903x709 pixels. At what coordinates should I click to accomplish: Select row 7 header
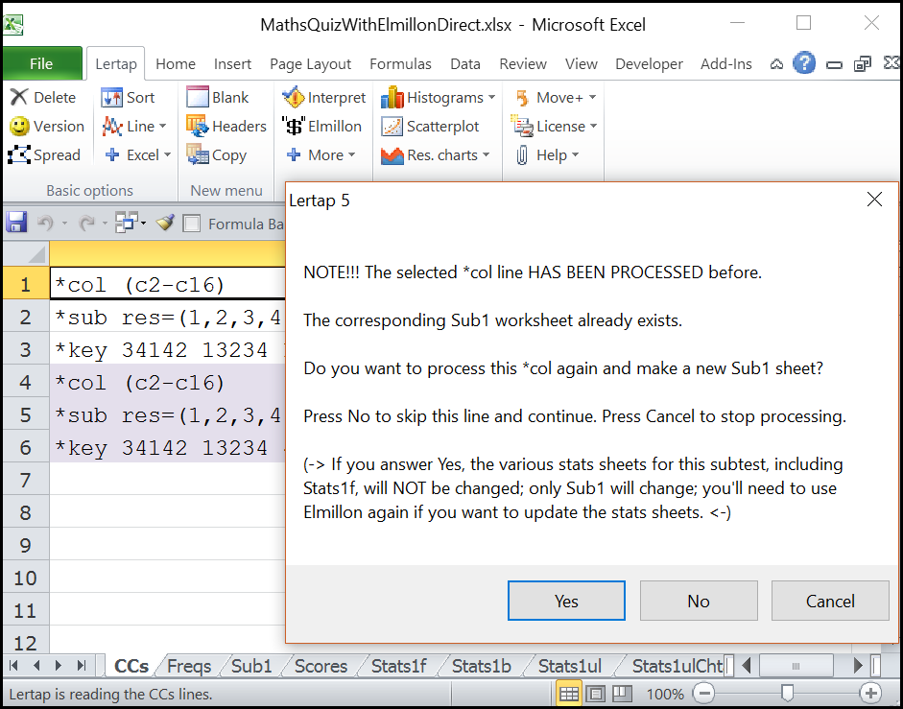tap(26, 479)
